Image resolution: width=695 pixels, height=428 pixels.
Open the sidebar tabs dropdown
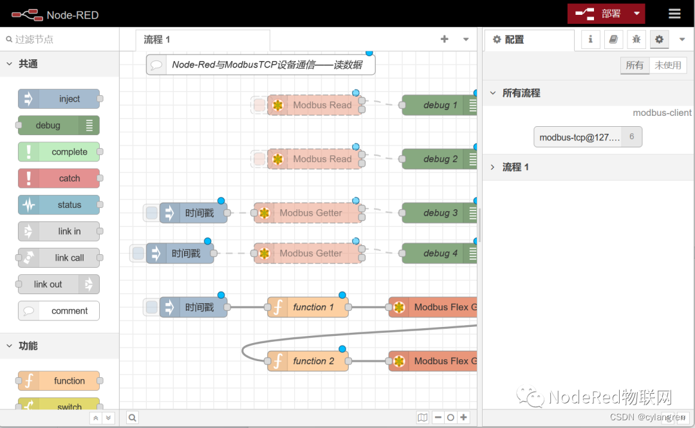682,39
